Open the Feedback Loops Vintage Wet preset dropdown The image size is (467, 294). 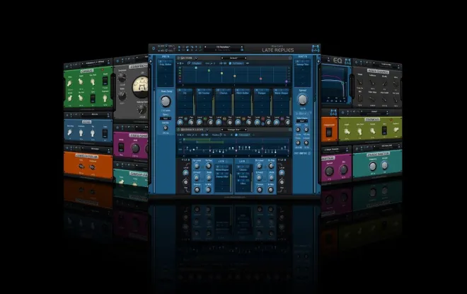pyautogui.click(x=233, y=130)
